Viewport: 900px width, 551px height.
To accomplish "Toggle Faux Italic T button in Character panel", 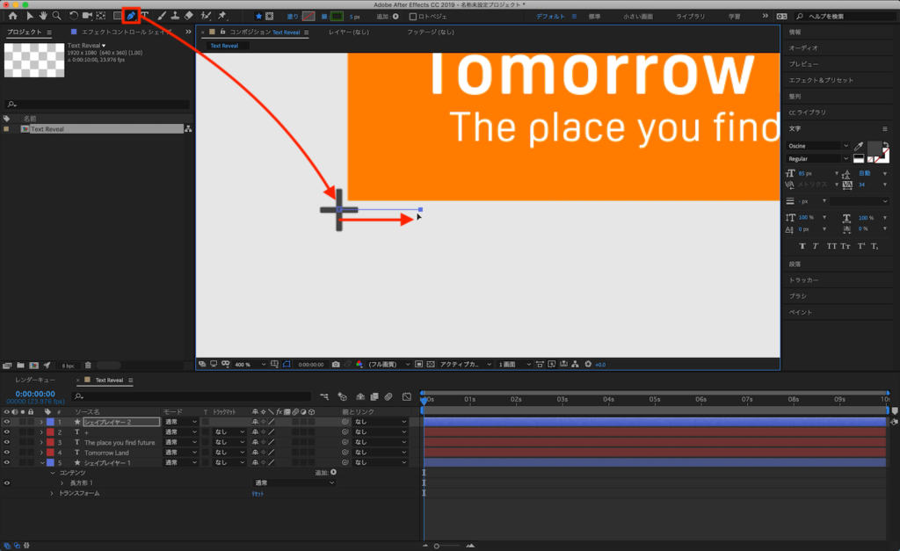I will pyautogui.click(x=816, y=246).
